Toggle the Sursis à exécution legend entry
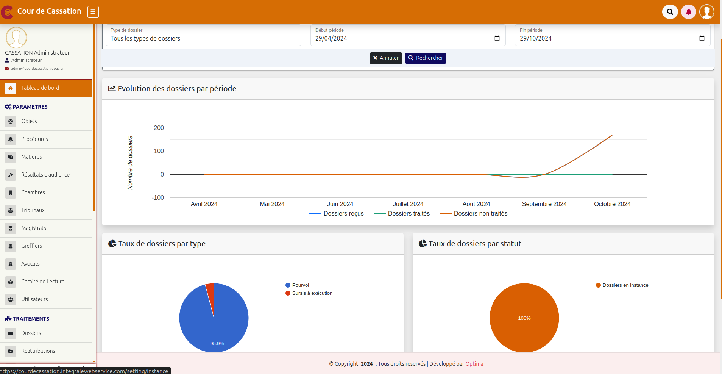Screen dimensions: 722x374 pos(309,293)
